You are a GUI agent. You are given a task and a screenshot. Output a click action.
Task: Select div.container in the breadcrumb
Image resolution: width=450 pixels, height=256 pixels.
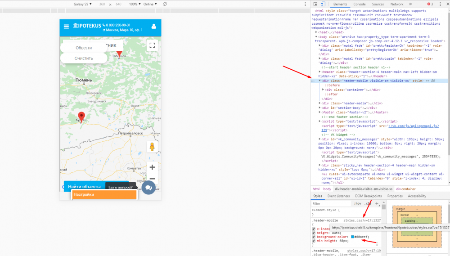click(x=406, y=189)
